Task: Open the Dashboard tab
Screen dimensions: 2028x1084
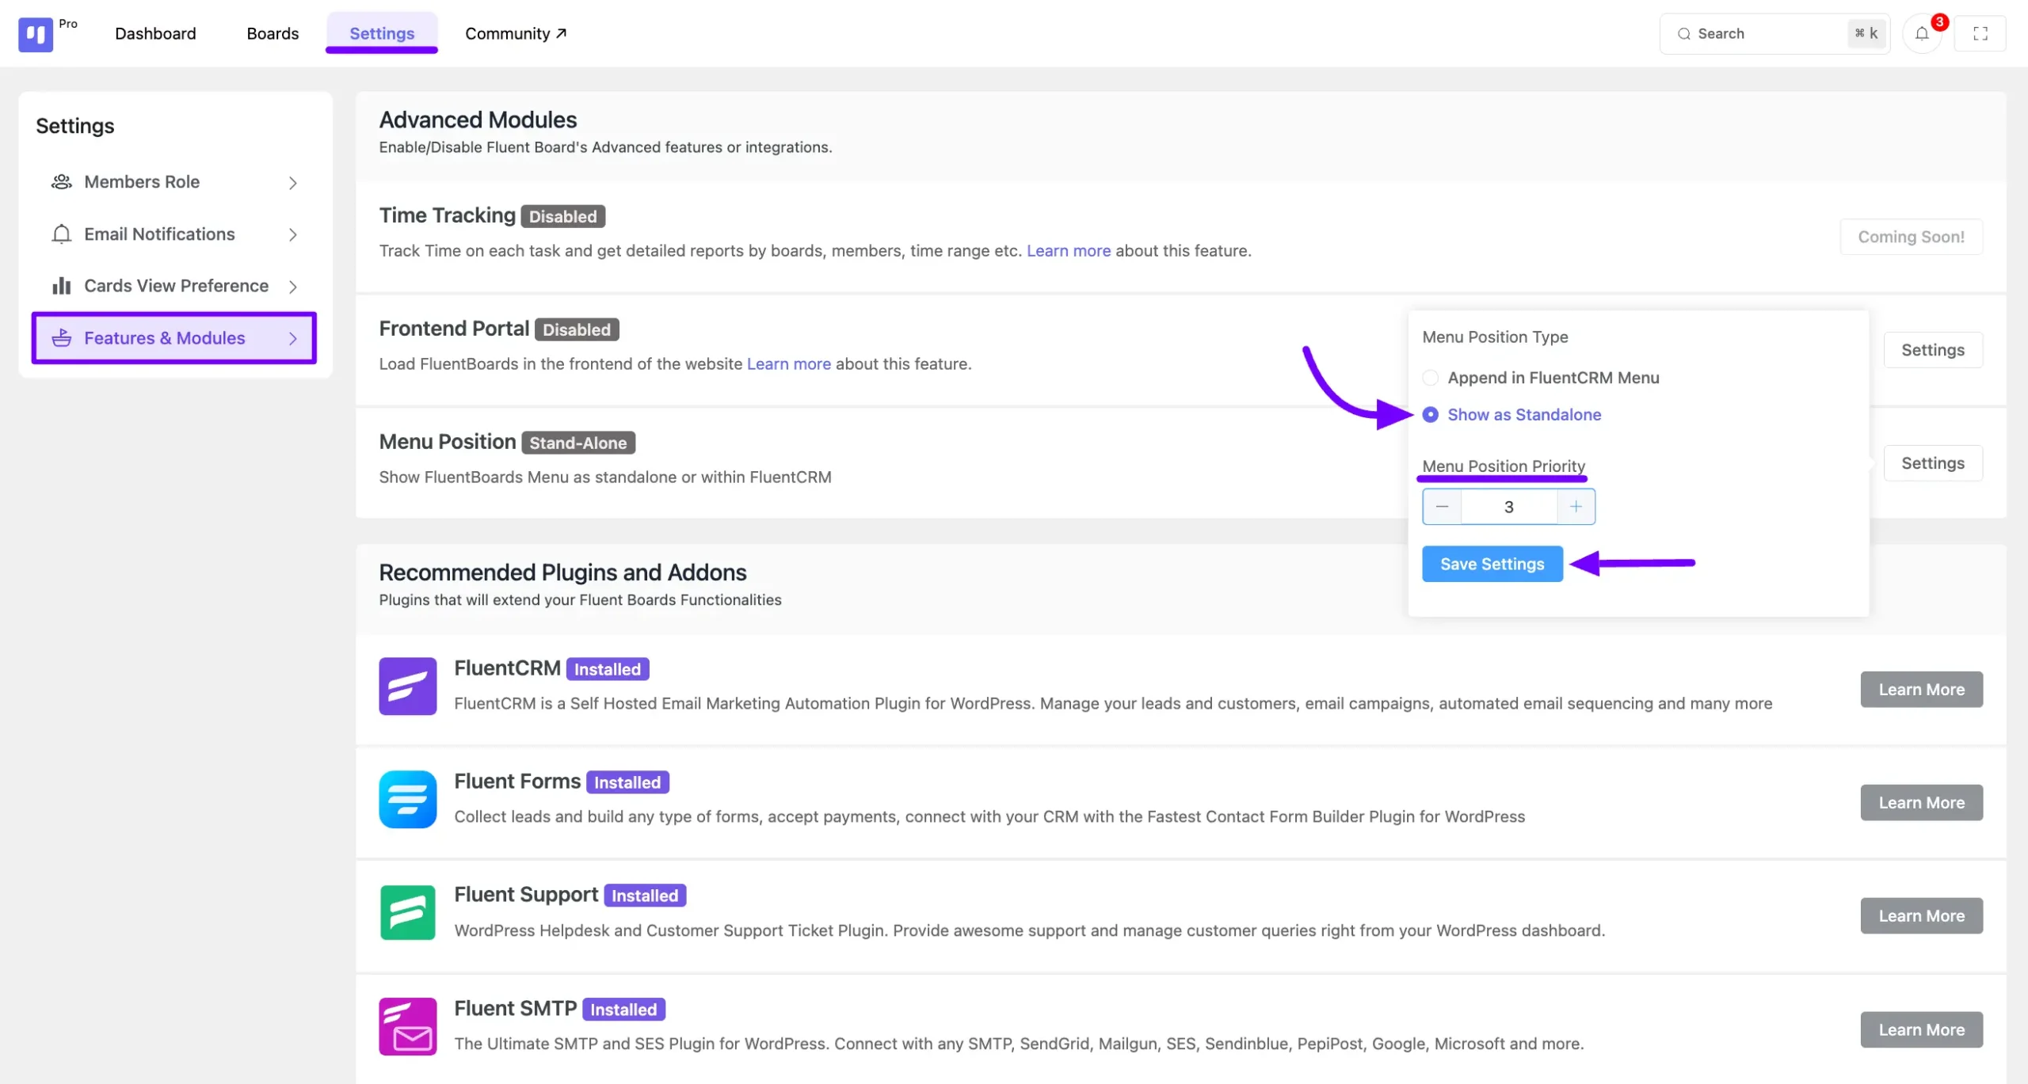Action: [155, 33]
